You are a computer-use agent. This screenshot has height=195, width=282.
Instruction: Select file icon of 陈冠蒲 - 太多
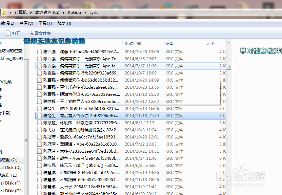[39, 151]
